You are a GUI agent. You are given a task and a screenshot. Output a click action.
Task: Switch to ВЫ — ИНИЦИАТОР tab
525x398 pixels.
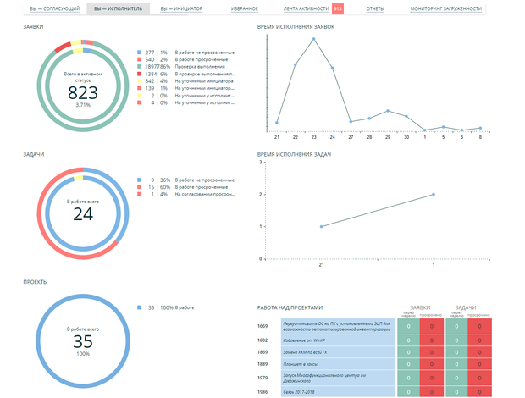[181, 9]
